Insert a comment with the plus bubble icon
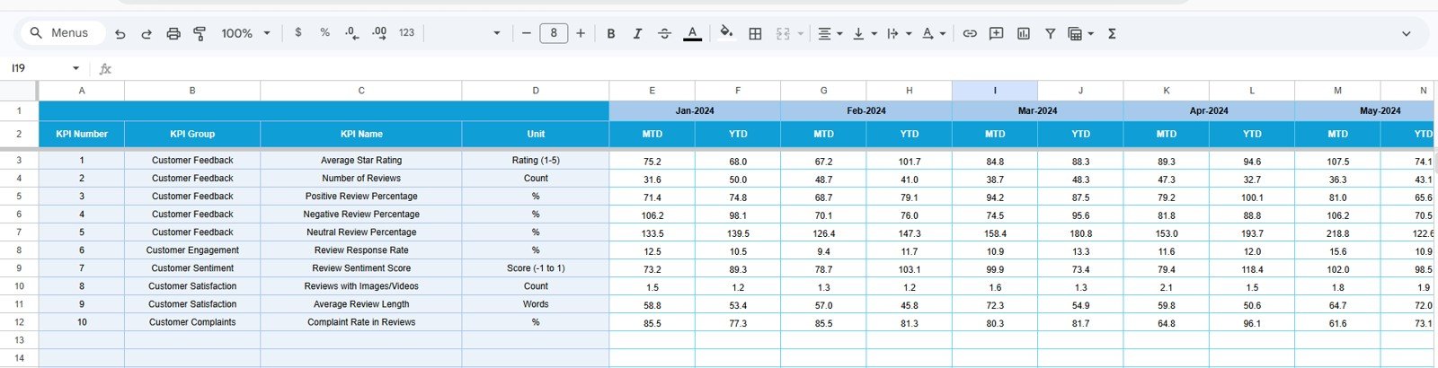Image resolution: width=1438 pixels, height=368 pixels. pyautogui.click(x=996, y=33)
